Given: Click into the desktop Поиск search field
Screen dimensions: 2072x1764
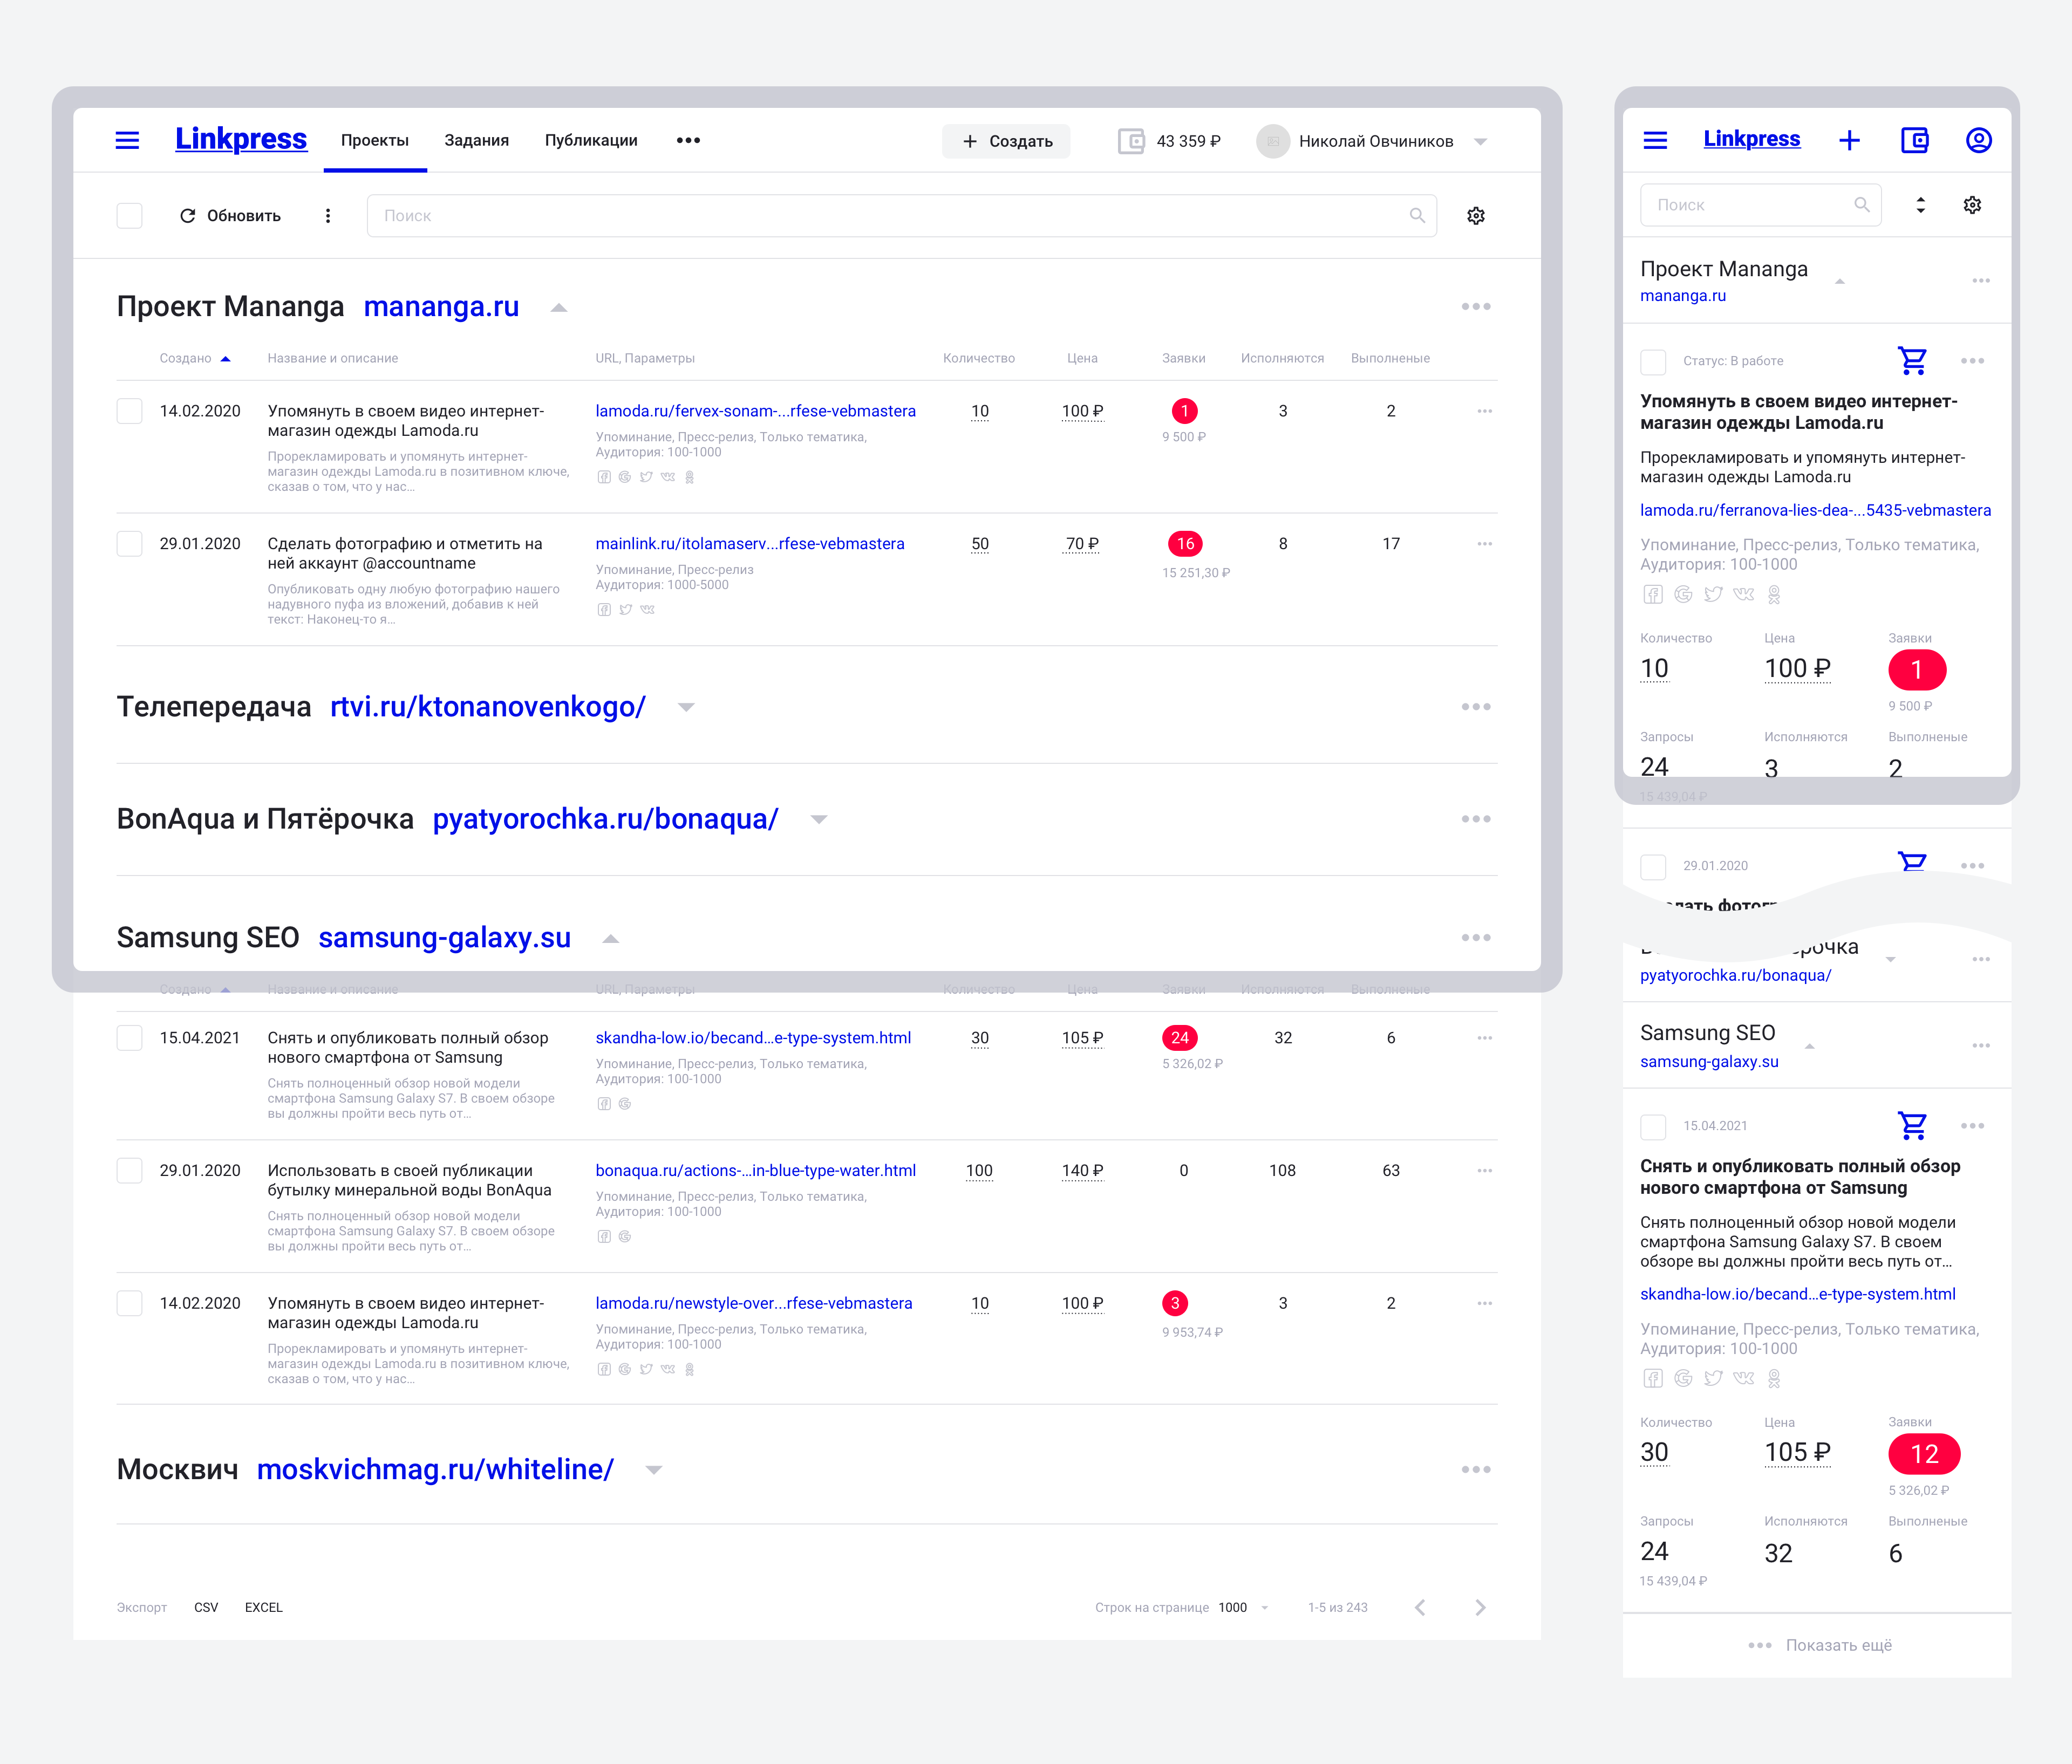Looking at the screenshot, I should coord(890,216).
